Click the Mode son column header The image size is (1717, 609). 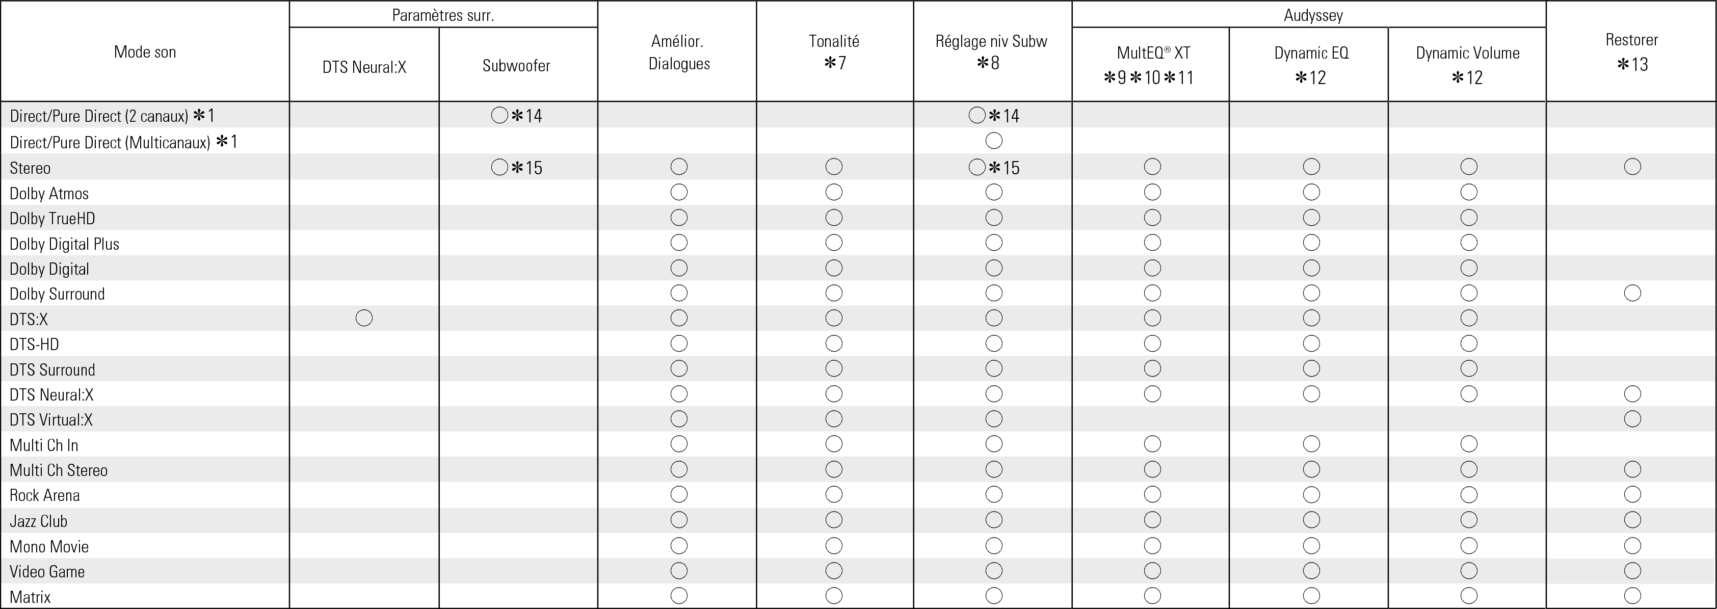point(145,52)
